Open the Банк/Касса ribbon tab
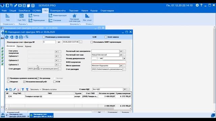This screenshot has width=216, height=121. click(x=24, y=10)
